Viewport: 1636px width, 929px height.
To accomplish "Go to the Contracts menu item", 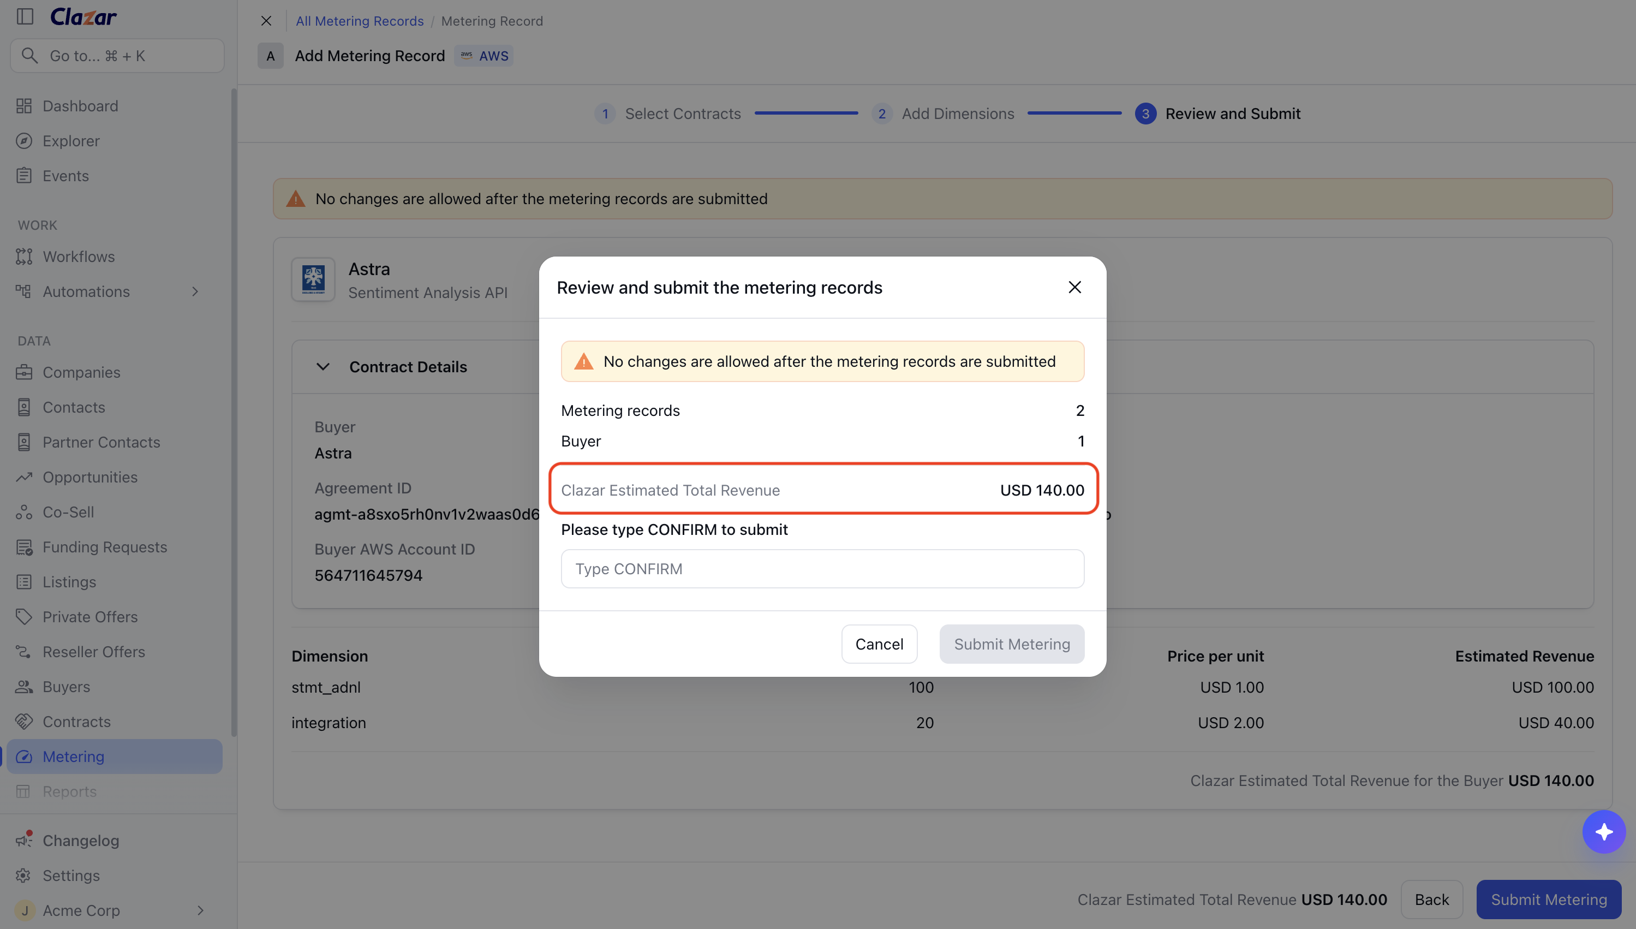I will [x=115, y=722].
